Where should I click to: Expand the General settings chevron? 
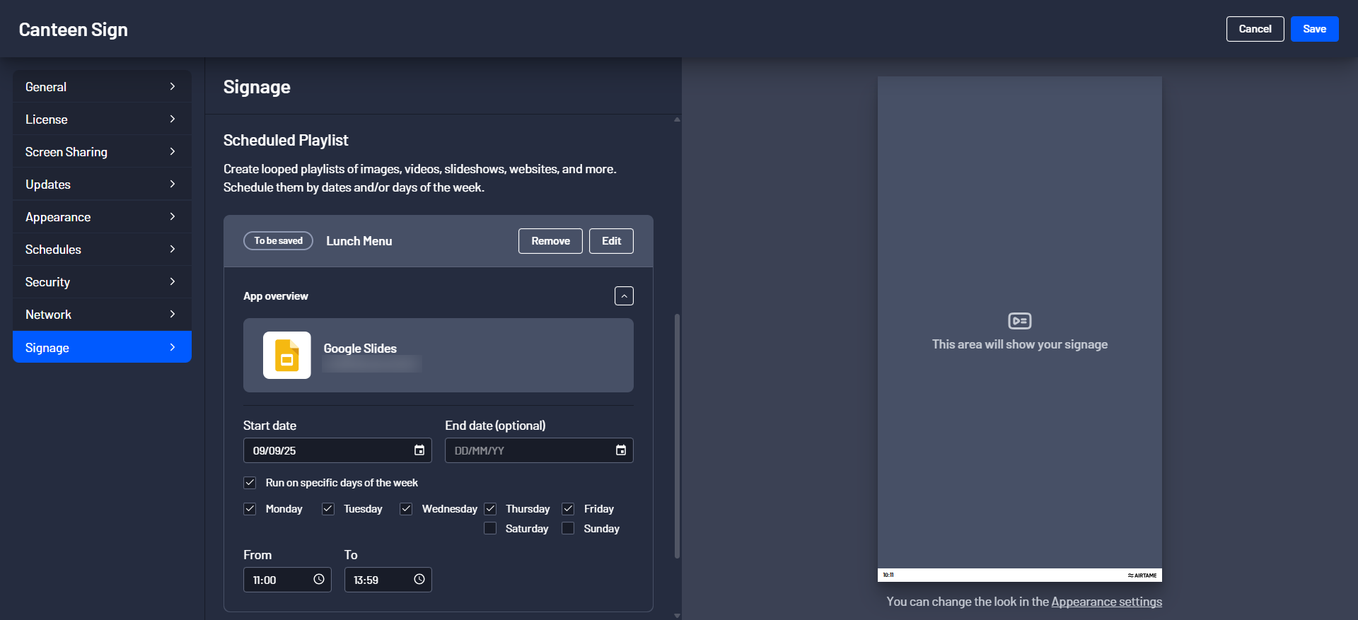pos(173,87)
